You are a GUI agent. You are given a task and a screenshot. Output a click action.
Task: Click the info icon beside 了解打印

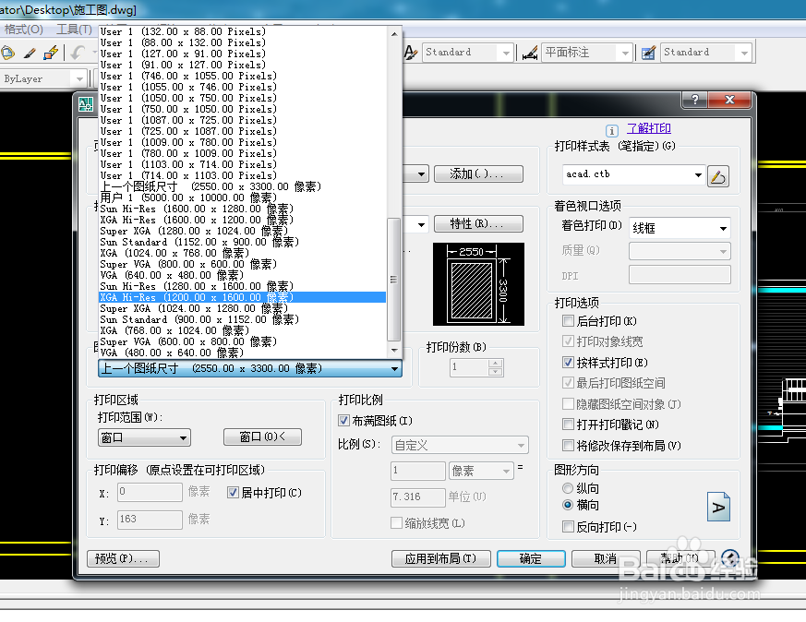[x=611, y=130]
